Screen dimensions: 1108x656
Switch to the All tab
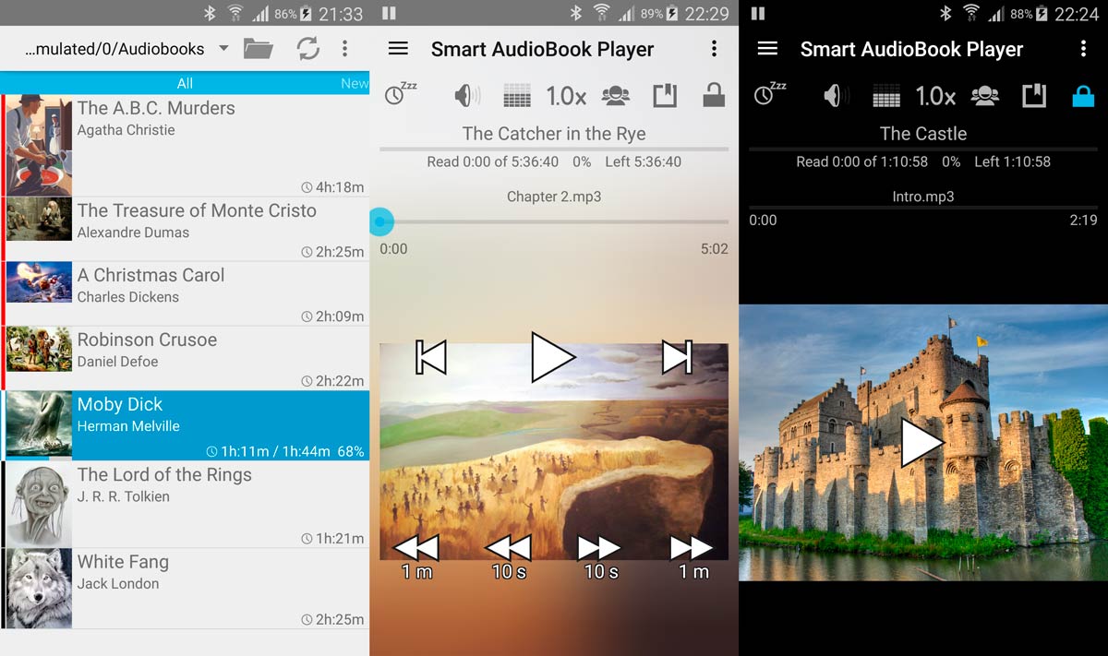pos(185,83)
